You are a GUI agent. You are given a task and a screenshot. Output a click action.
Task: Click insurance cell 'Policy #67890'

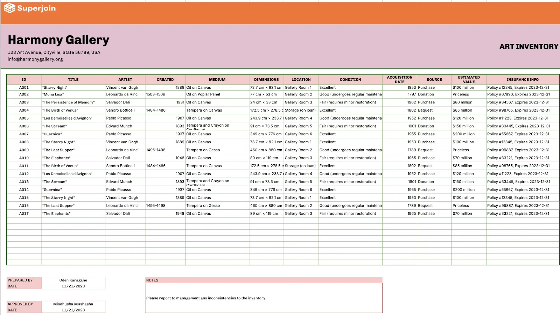(x=523, y=94)
